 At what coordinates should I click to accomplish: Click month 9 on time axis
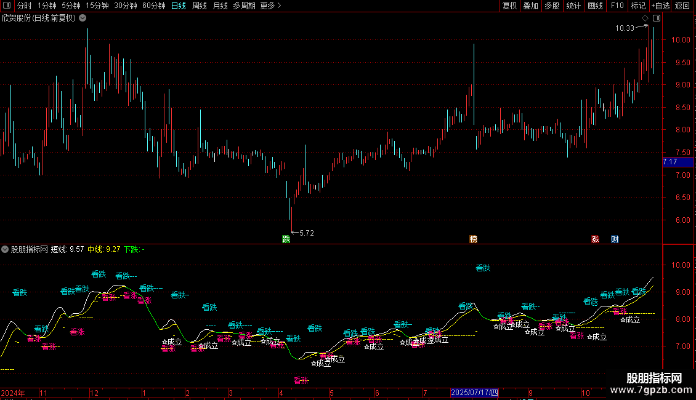(x=530, y=393)
